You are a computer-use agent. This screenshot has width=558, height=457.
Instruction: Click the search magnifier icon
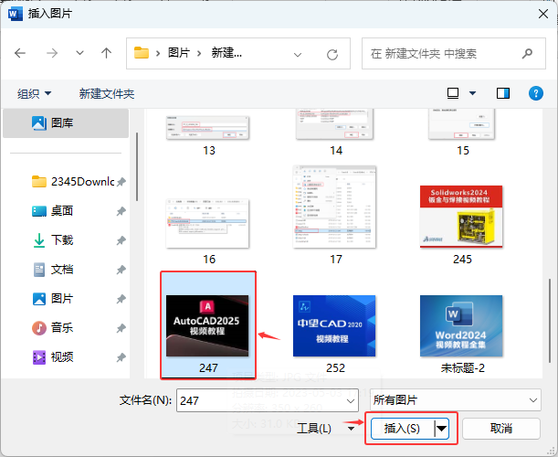pyautogui.click(x=527, y=53)
